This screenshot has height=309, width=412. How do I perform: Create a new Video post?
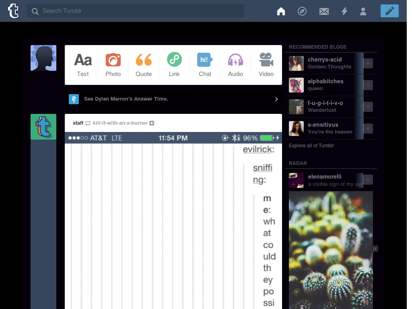click(266, 65)
